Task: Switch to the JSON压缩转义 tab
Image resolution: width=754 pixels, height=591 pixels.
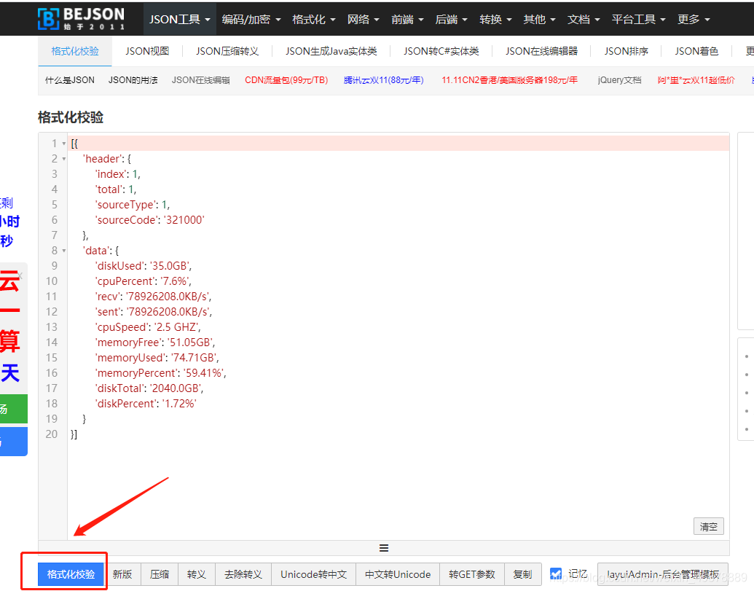Action: tap(227, 51)
